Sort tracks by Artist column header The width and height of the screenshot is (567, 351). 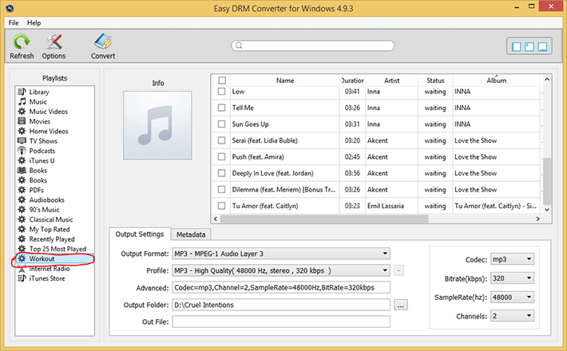tap(391, 80)
